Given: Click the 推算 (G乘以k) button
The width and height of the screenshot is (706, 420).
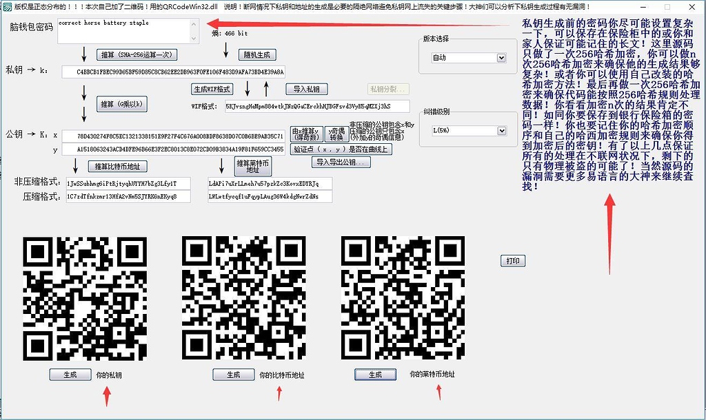Looking at the screenshot, I should pyautogui.click(x=122, y=105).
